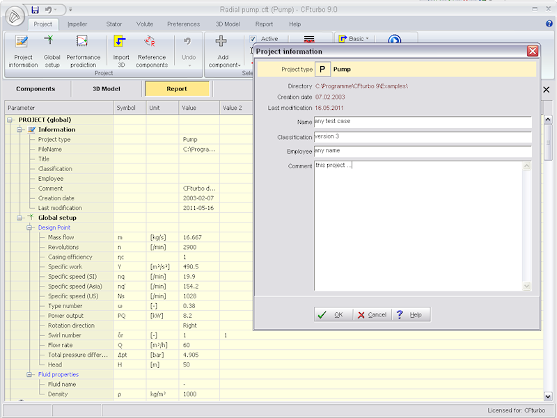Screen dimensions: 557x418
Task: Click the report scrollbar down arrow
Action: (x=548, y=396)
